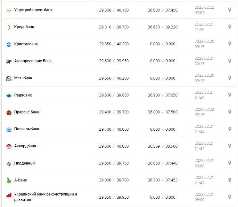The width and height of the screenshot is (238, 207).
Task: Click А-Банк rate 39.000 / 39.700
Action: 114,180
